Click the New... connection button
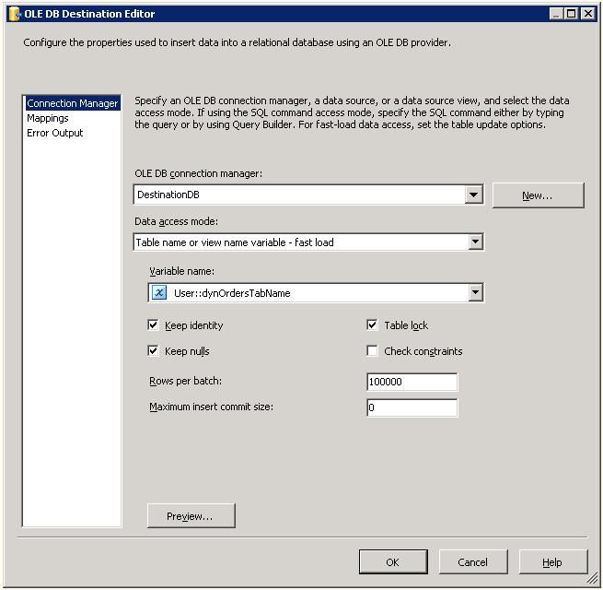The image size is (603, 590). (538, 195)
